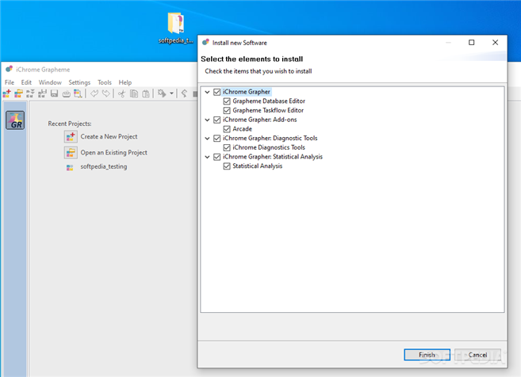Click the Copy toolbar icon
Viewport: 521px width, 377px height.
click(134, 93)
